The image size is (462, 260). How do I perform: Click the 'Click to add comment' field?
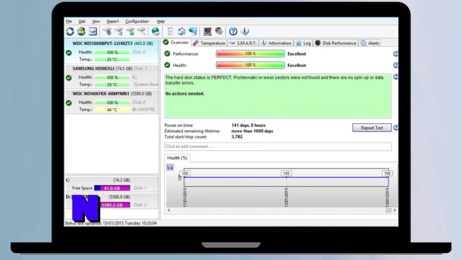(278, 147)
